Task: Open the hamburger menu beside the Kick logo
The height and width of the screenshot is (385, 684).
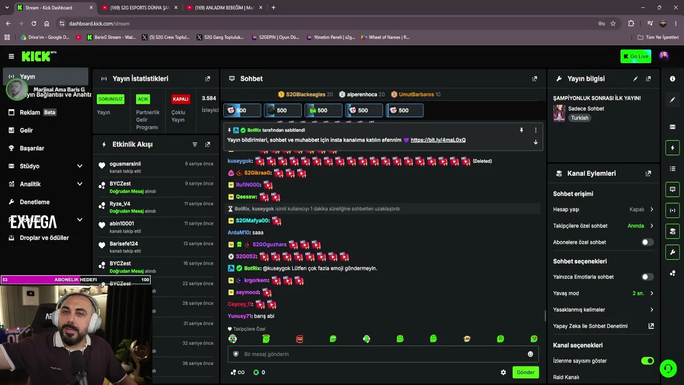Action: click(11, 56)
